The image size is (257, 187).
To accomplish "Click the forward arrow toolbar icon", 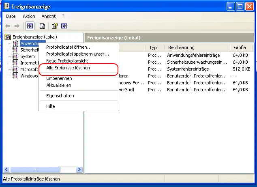I will tap(17, 26).
